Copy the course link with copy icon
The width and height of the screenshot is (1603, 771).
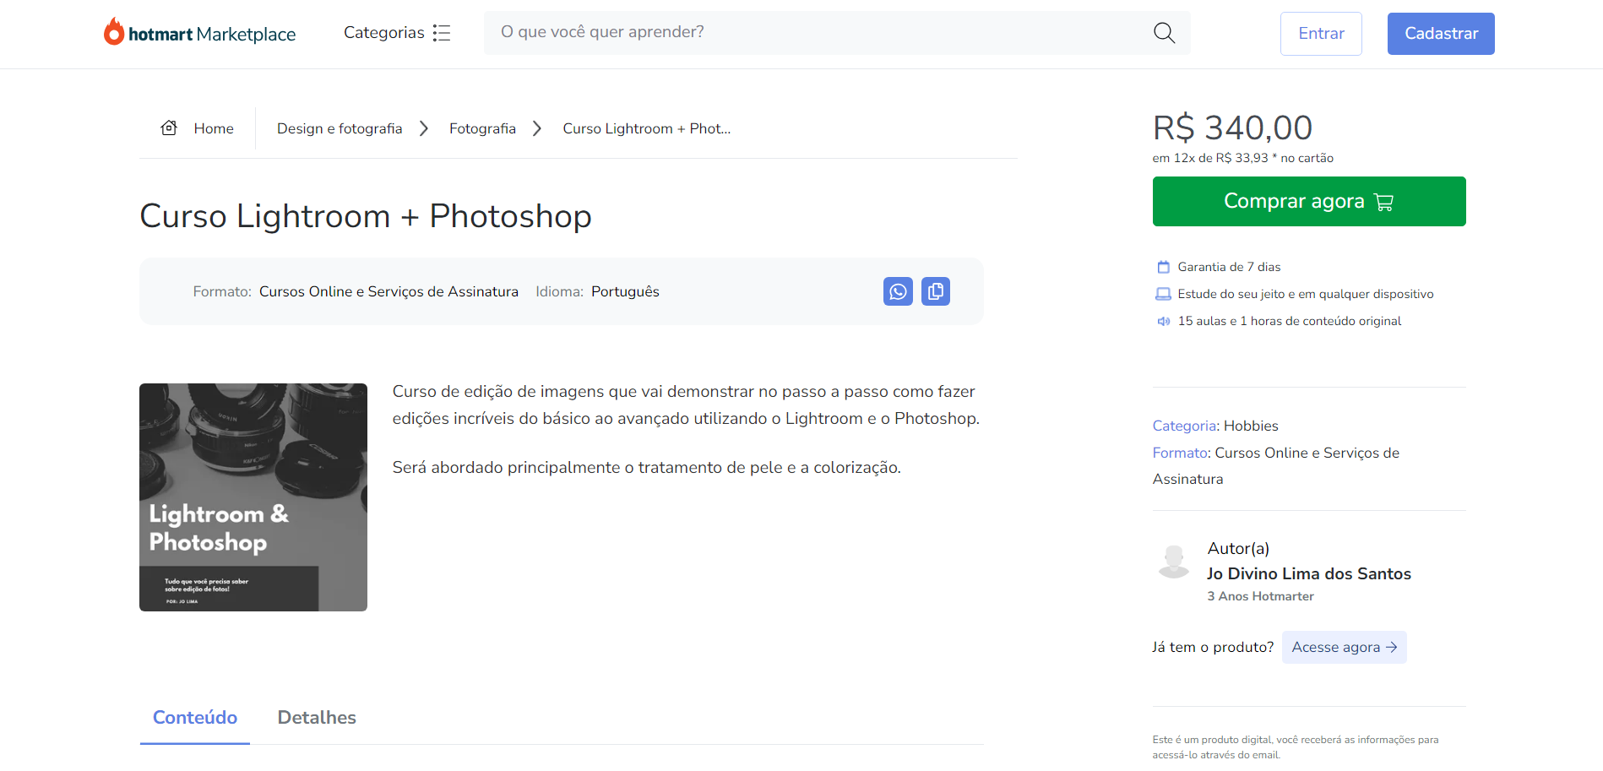point(936,291)
